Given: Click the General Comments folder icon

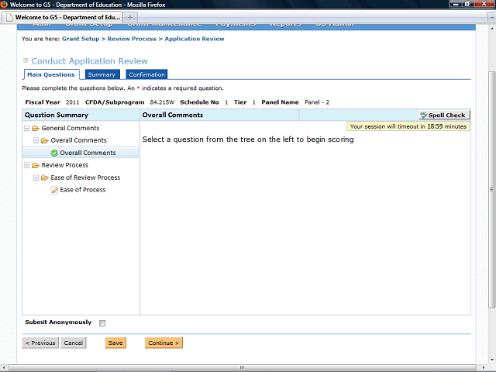Looking at the screenshot, I should point(36,128).
